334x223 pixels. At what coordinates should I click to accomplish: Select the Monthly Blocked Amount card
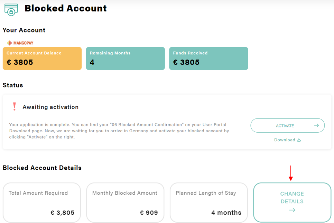125,203
